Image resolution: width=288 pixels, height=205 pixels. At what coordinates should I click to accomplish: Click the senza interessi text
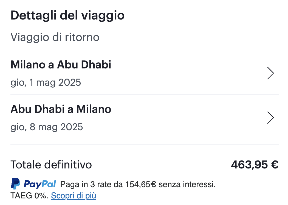[187, 184]
